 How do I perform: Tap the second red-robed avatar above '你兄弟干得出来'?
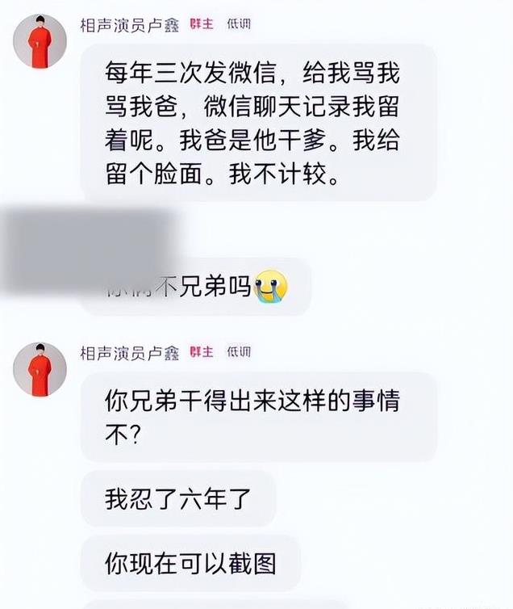40,369
